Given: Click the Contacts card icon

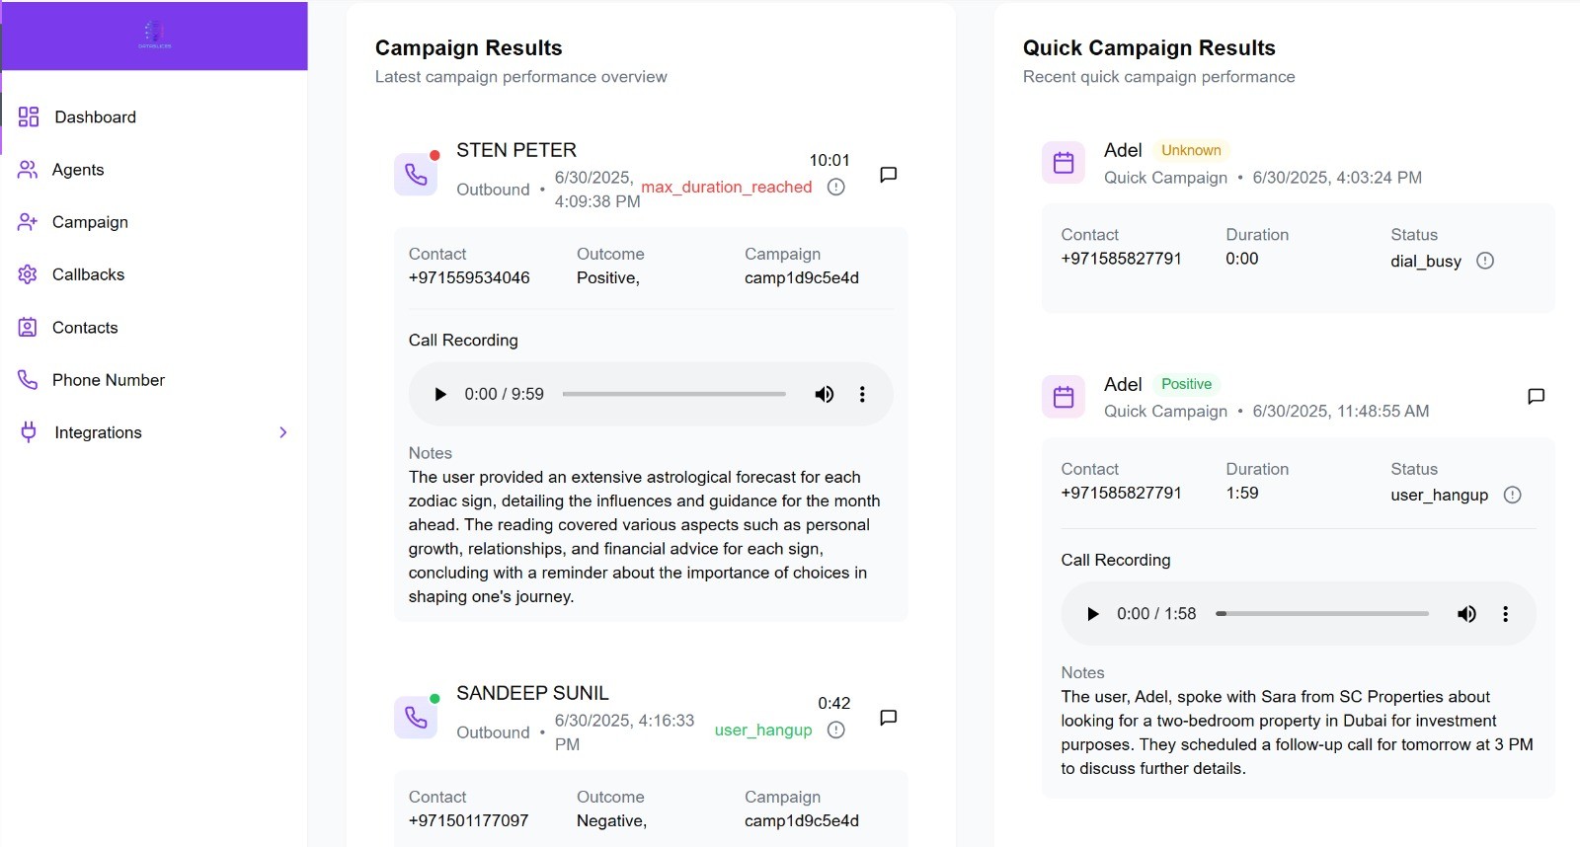Looking at the screenshot, I should 28,328.
